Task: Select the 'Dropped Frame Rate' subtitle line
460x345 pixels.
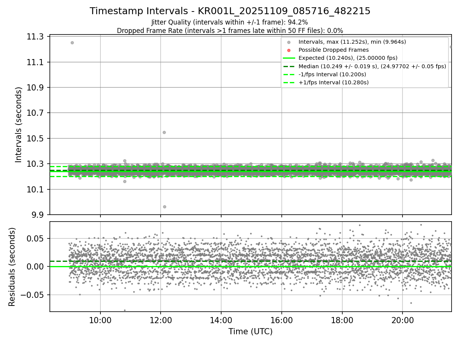Action: click(x=230, y=31)
